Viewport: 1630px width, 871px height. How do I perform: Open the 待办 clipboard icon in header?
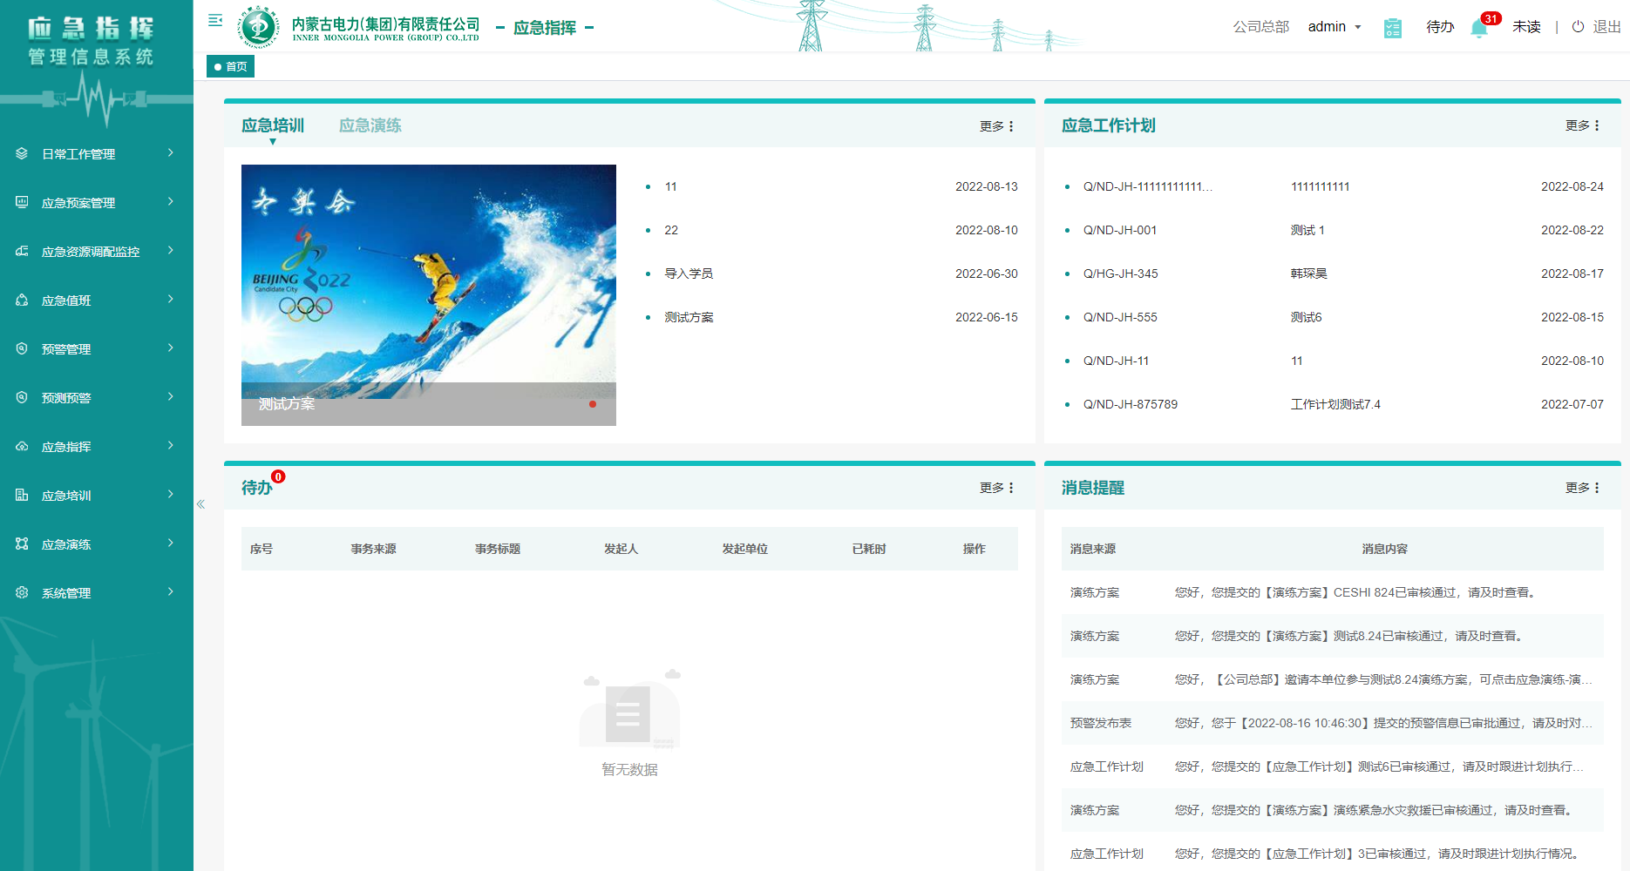click(x=1393, y=28)
